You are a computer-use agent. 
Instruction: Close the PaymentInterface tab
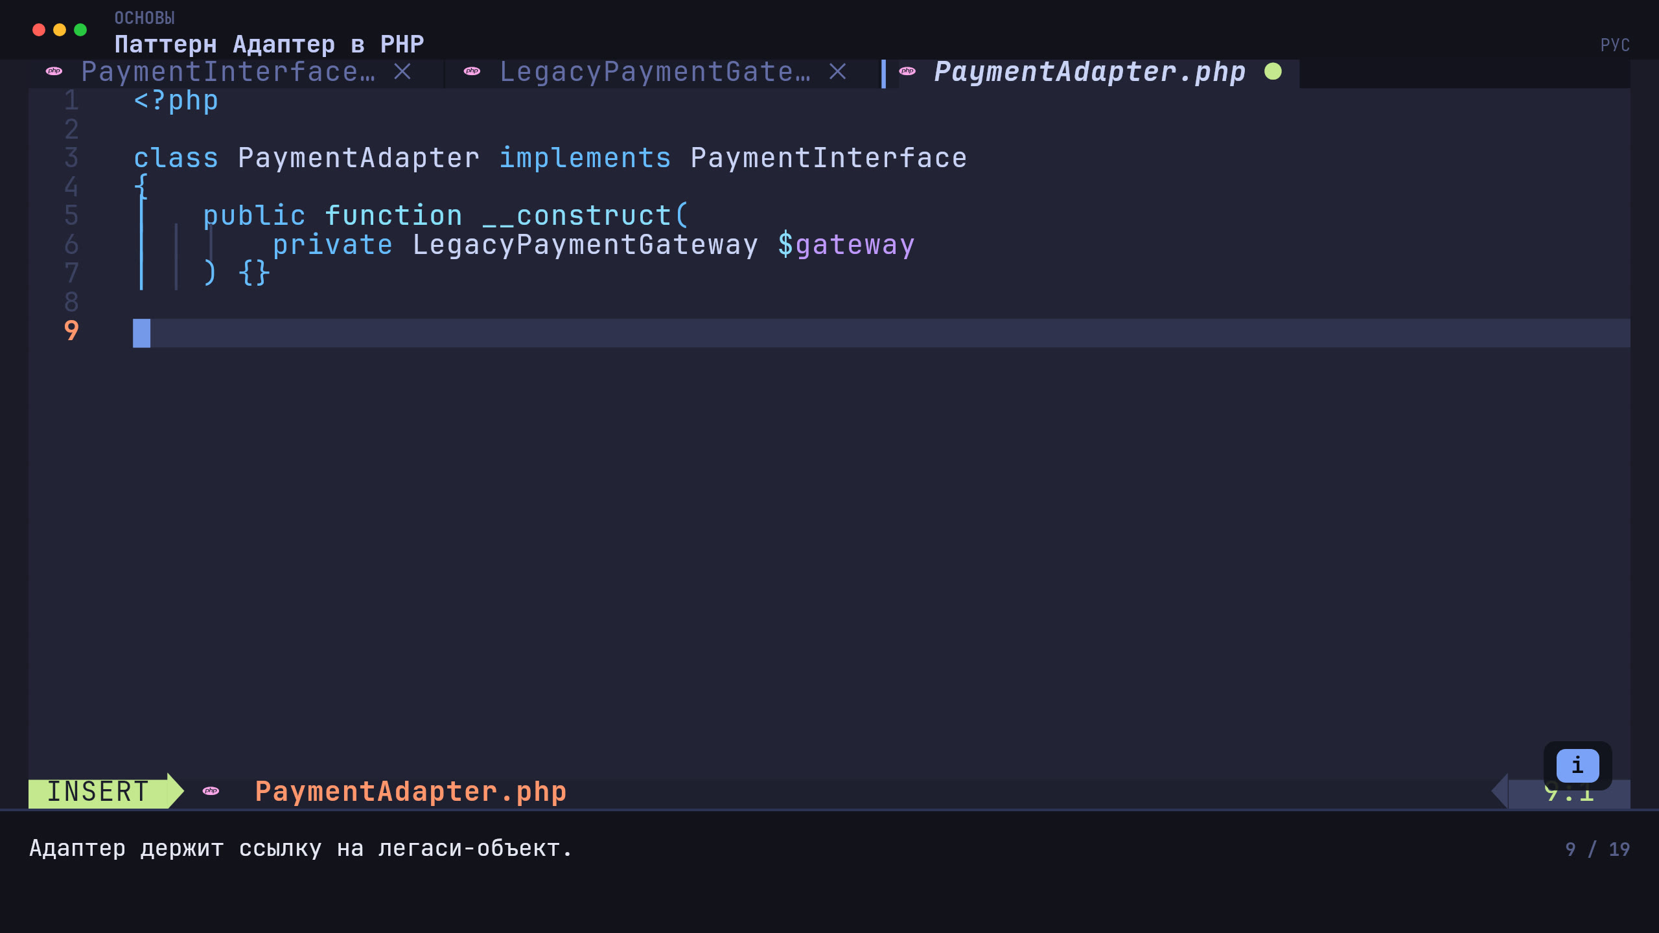(x=402, y=71)
